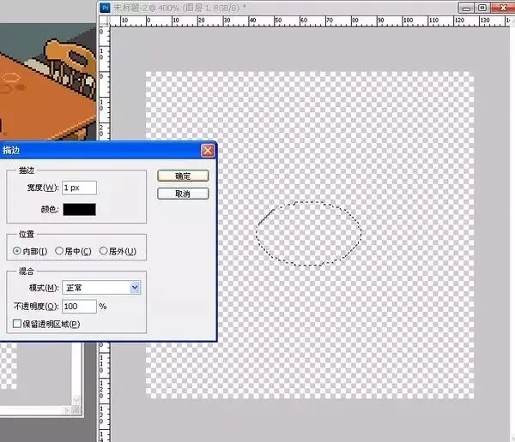Click the 宽度 width input field
Viewport: 515px width, 442px height.
[79, 188]
